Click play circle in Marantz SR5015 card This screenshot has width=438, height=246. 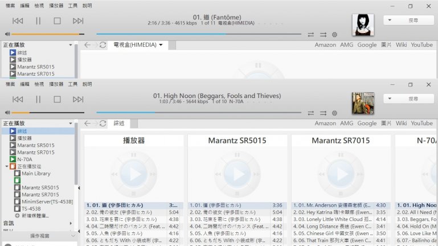click(x=237, y=174)
